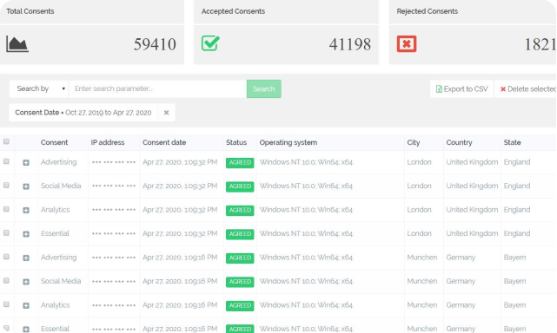Click AGREED badge in London Social Media row

(x=240, y=186)
